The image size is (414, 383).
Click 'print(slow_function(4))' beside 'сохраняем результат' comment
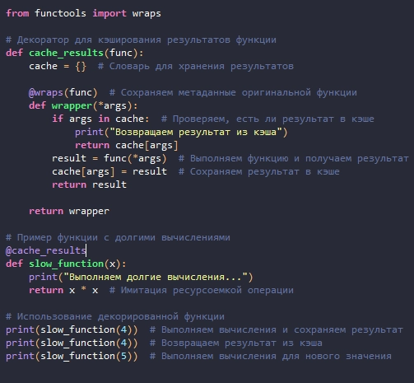click(72, 329)
